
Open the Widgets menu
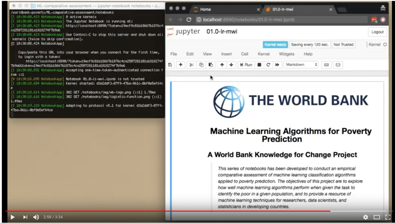pos(287,54)
